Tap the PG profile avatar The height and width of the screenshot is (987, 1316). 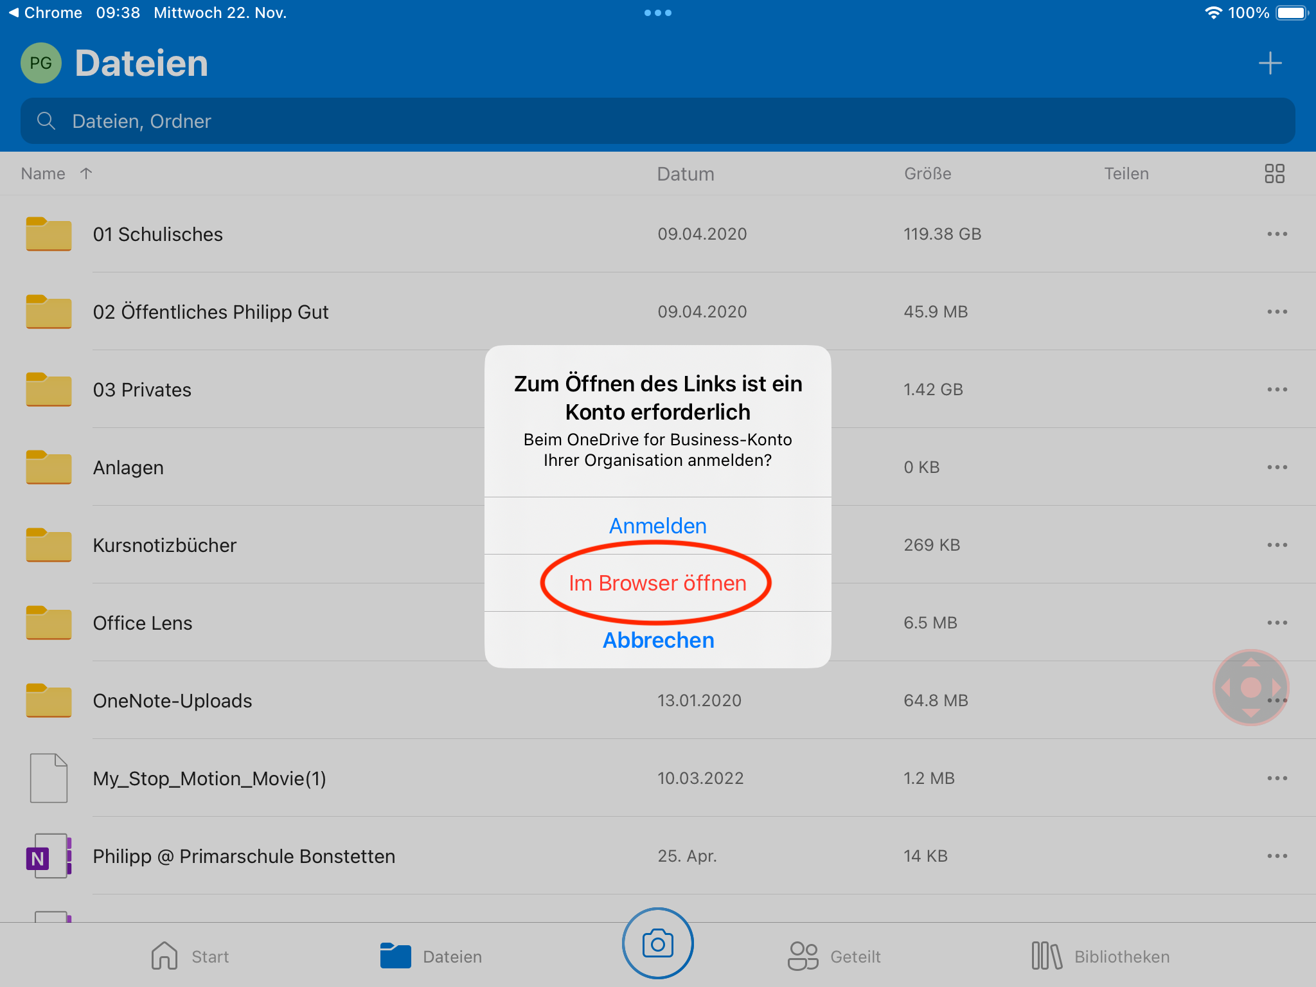click(41, 64)
